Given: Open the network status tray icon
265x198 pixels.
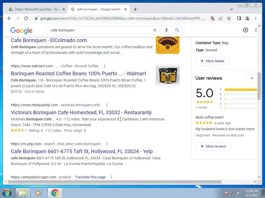Looking at the screenshot, I should pos(233,193).
